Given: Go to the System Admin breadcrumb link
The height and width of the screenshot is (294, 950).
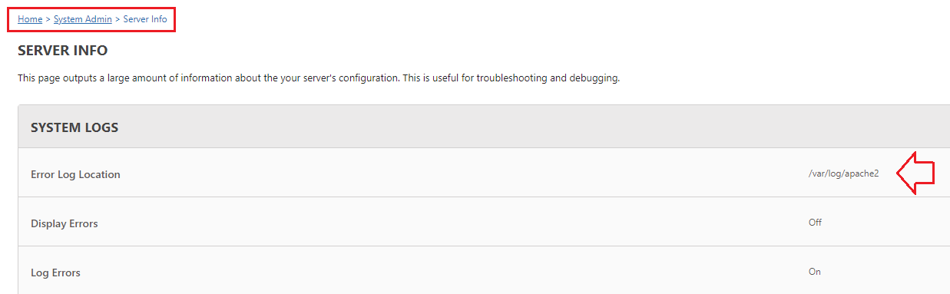Looking at the screenshot, I should pyautogui.click(x=82, y=19).
